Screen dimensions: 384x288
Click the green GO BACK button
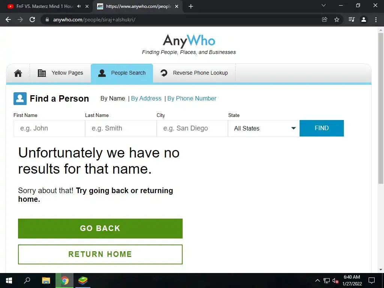[100, 228]
